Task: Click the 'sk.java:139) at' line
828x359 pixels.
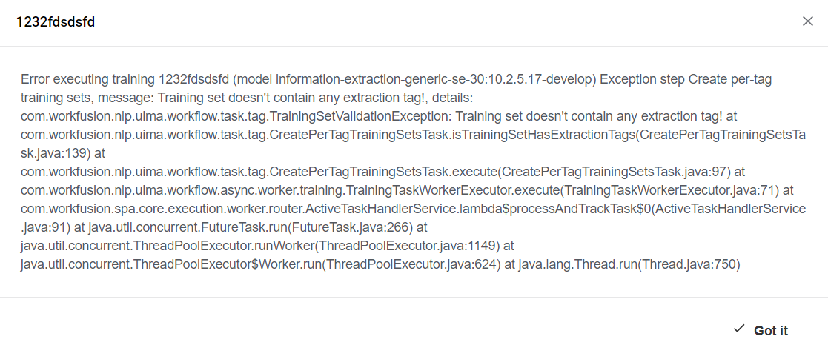Action: pyautogui.click(x=62, y=153)
